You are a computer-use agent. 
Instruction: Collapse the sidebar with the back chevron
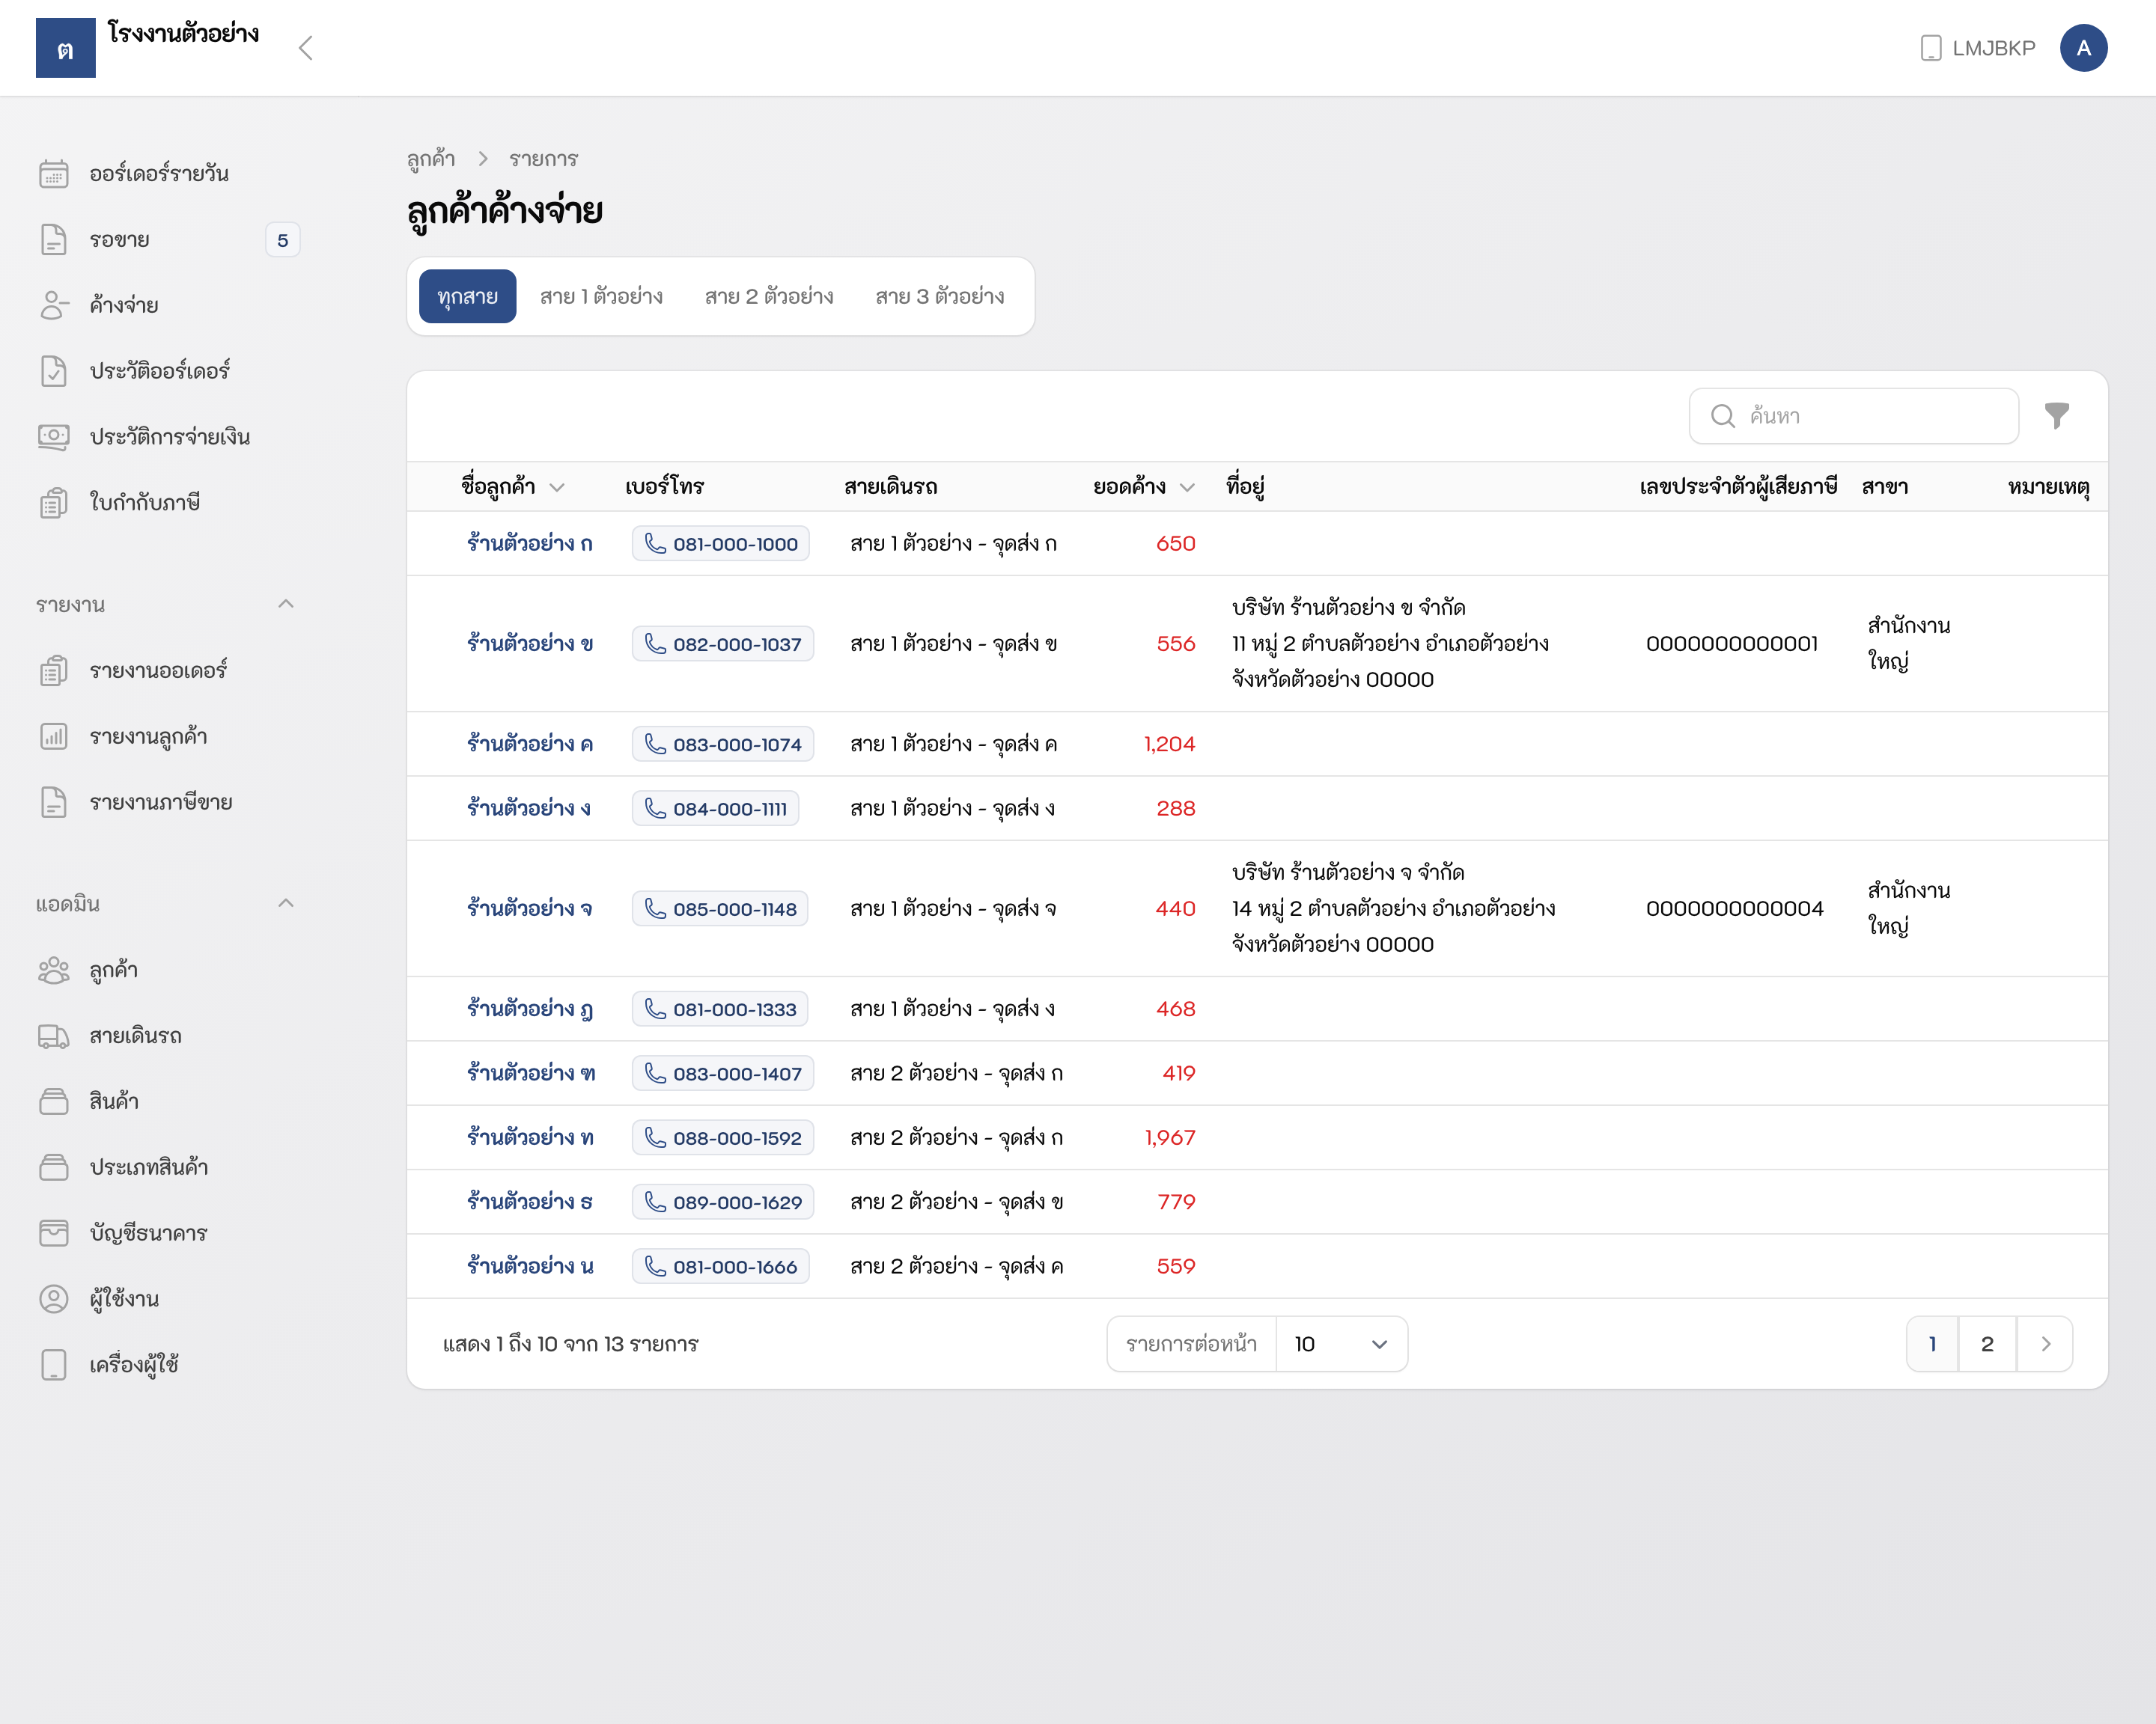click(306, 48)
